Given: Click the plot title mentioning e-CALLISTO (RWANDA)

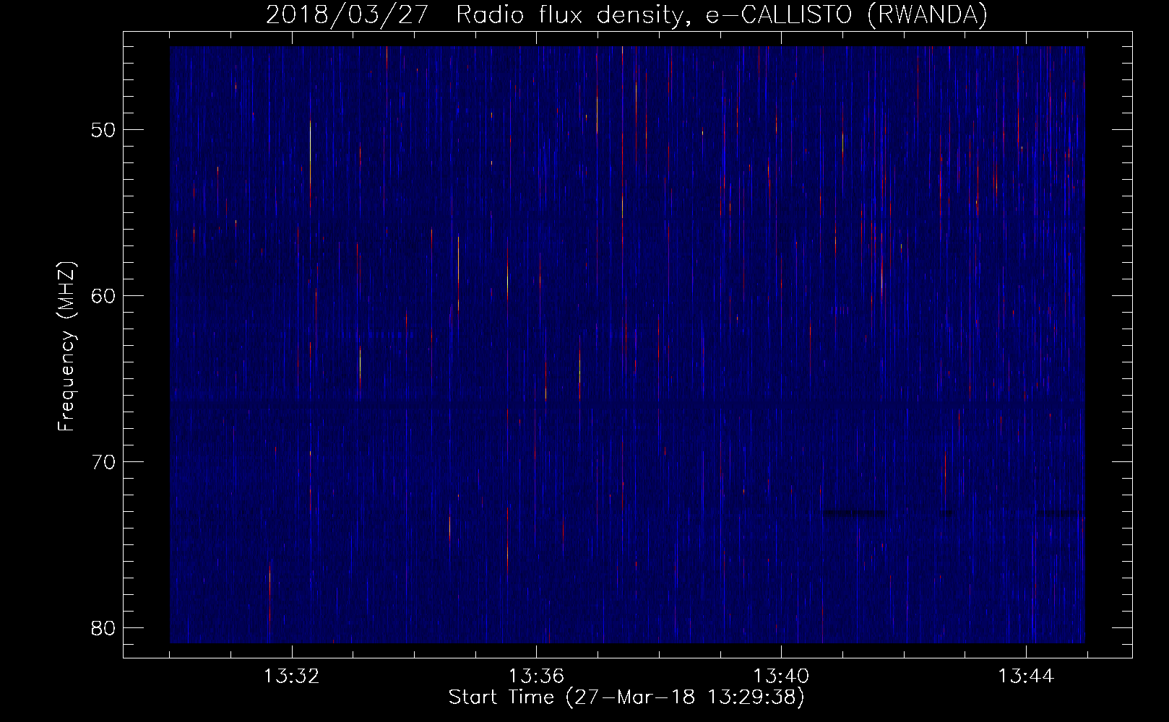Looking at the screenshot, I should (626, 14).
